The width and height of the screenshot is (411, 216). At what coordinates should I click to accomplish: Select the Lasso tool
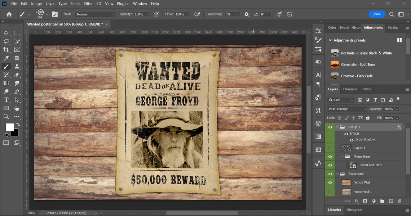point(6,41)
